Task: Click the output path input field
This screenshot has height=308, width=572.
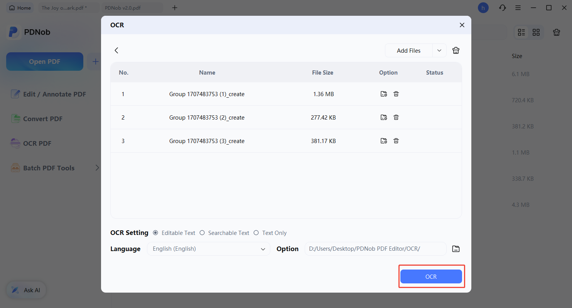Action: click(375, 249)
